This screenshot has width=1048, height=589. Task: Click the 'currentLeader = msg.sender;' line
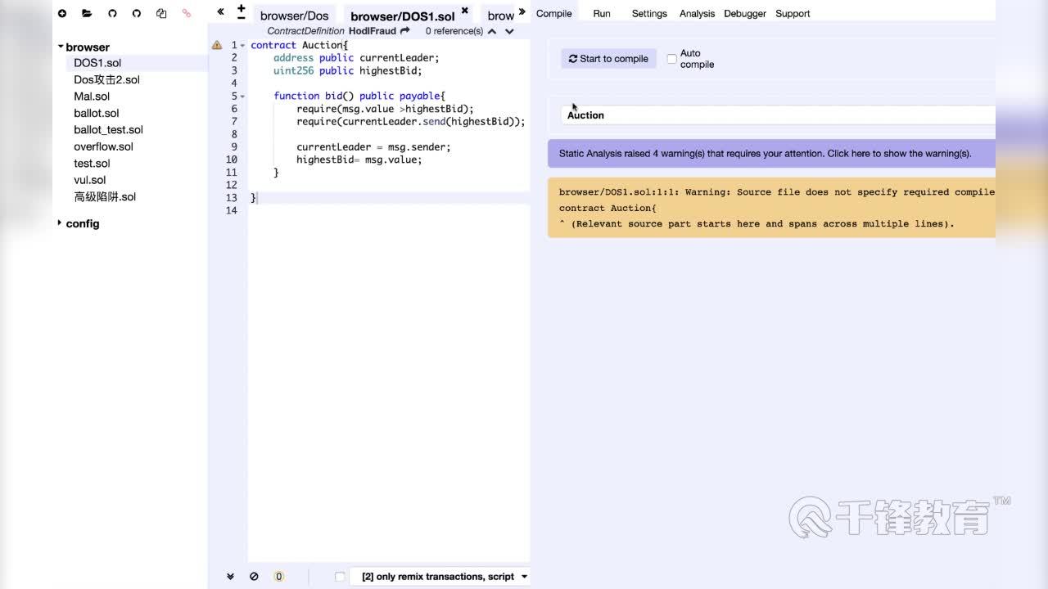373,147
